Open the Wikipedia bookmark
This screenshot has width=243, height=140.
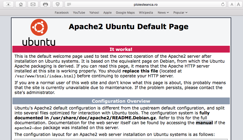[146, 13]
